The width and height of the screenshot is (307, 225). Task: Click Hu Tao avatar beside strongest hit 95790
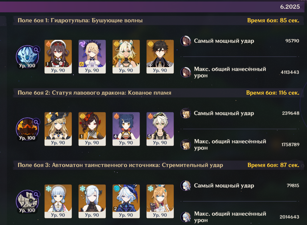click(186, 41)
